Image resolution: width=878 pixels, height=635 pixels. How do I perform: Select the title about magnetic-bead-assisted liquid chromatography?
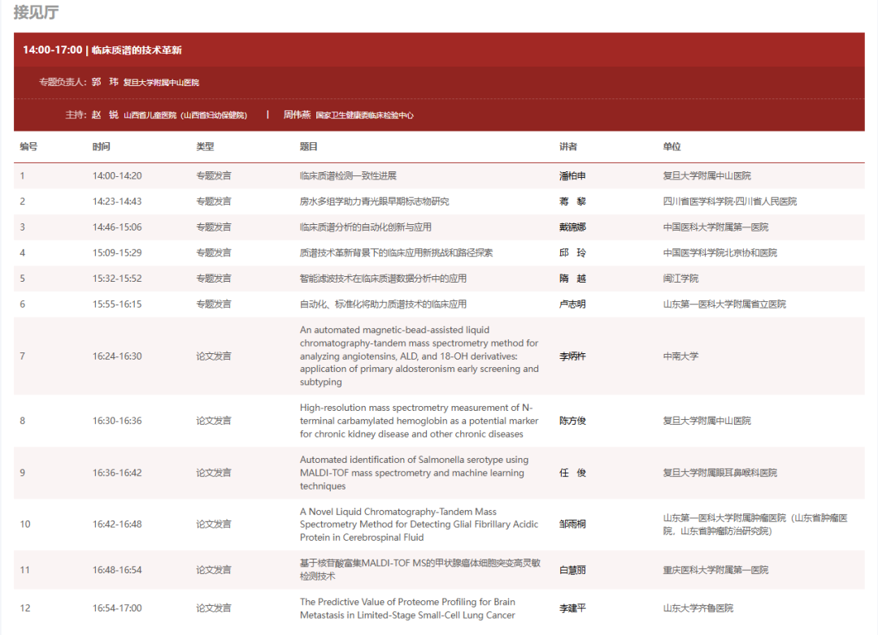tap(419, 356)
